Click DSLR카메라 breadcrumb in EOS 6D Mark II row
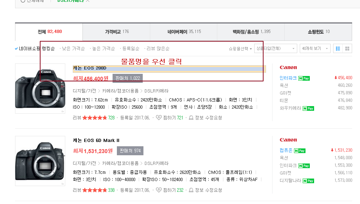The image size is (360, 204). click(x=156, y=163)
